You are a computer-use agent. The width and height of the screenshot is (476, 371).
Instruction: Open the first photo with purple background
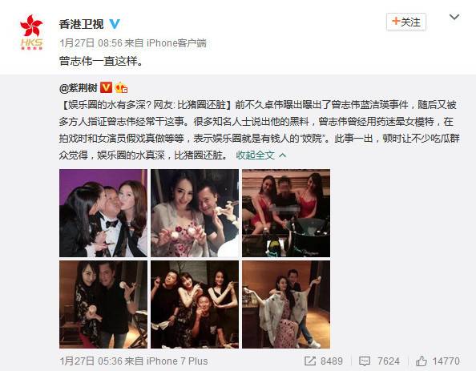point(103,213)
